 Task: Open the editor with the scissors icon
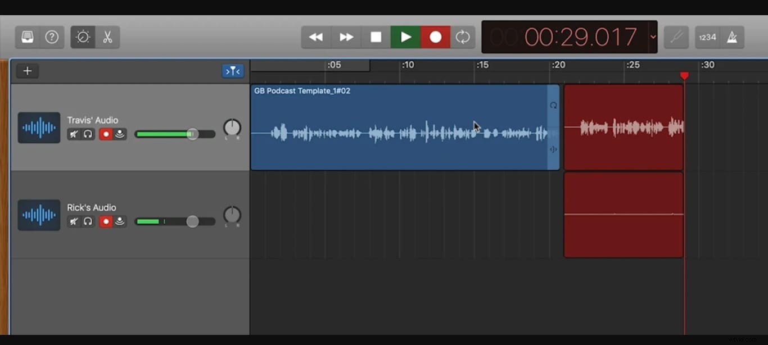108,37
